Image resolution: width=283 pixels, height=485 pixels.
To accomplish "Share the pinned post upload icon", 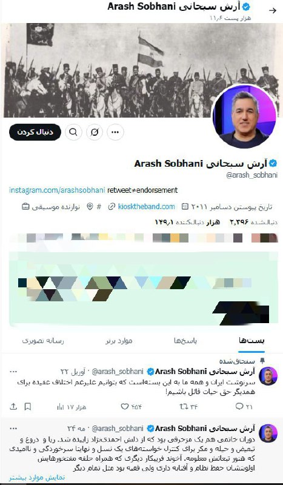I will click(13, 406).
